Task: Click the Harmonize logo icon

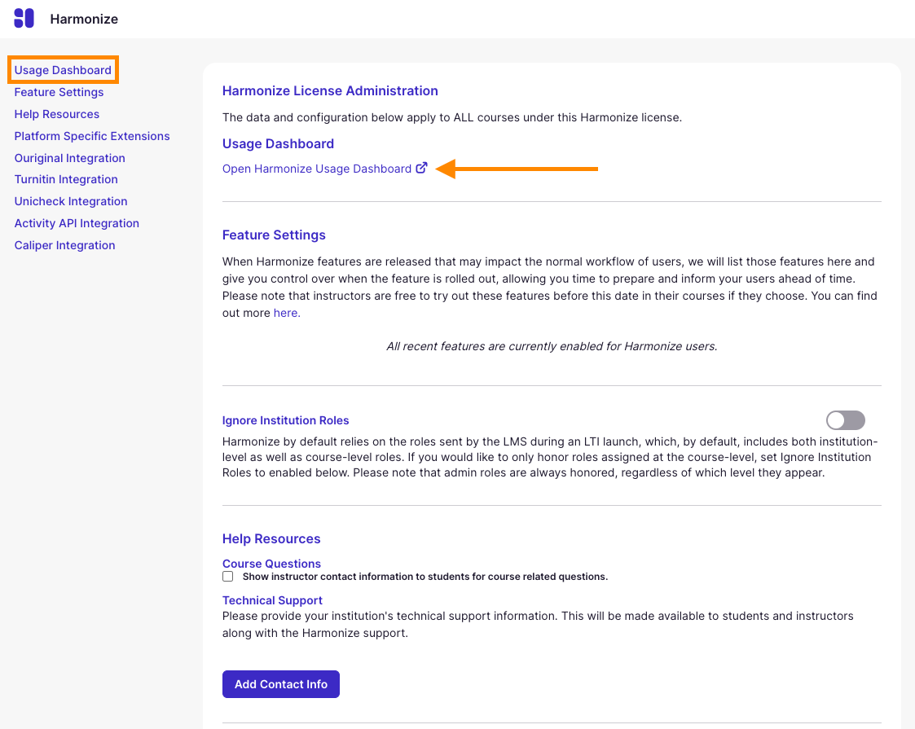Action: (24, 18)
